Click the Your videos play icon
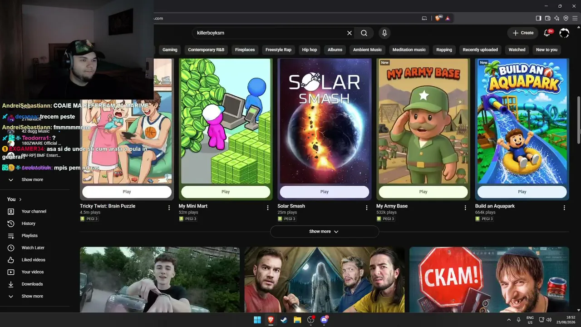 click(x=11, y=272)
